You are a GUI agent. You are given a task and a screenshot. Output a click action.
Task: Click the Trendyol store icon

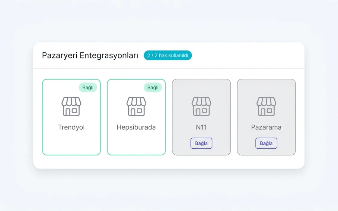tap(71, 106)
